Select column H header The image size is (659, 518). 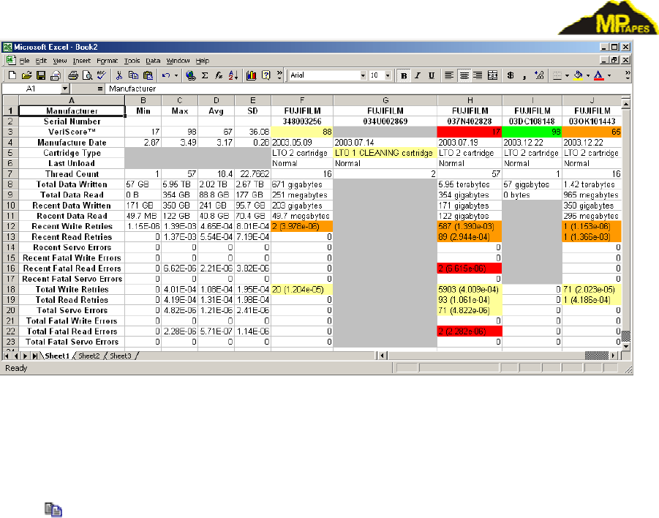(x=470, y=100)
